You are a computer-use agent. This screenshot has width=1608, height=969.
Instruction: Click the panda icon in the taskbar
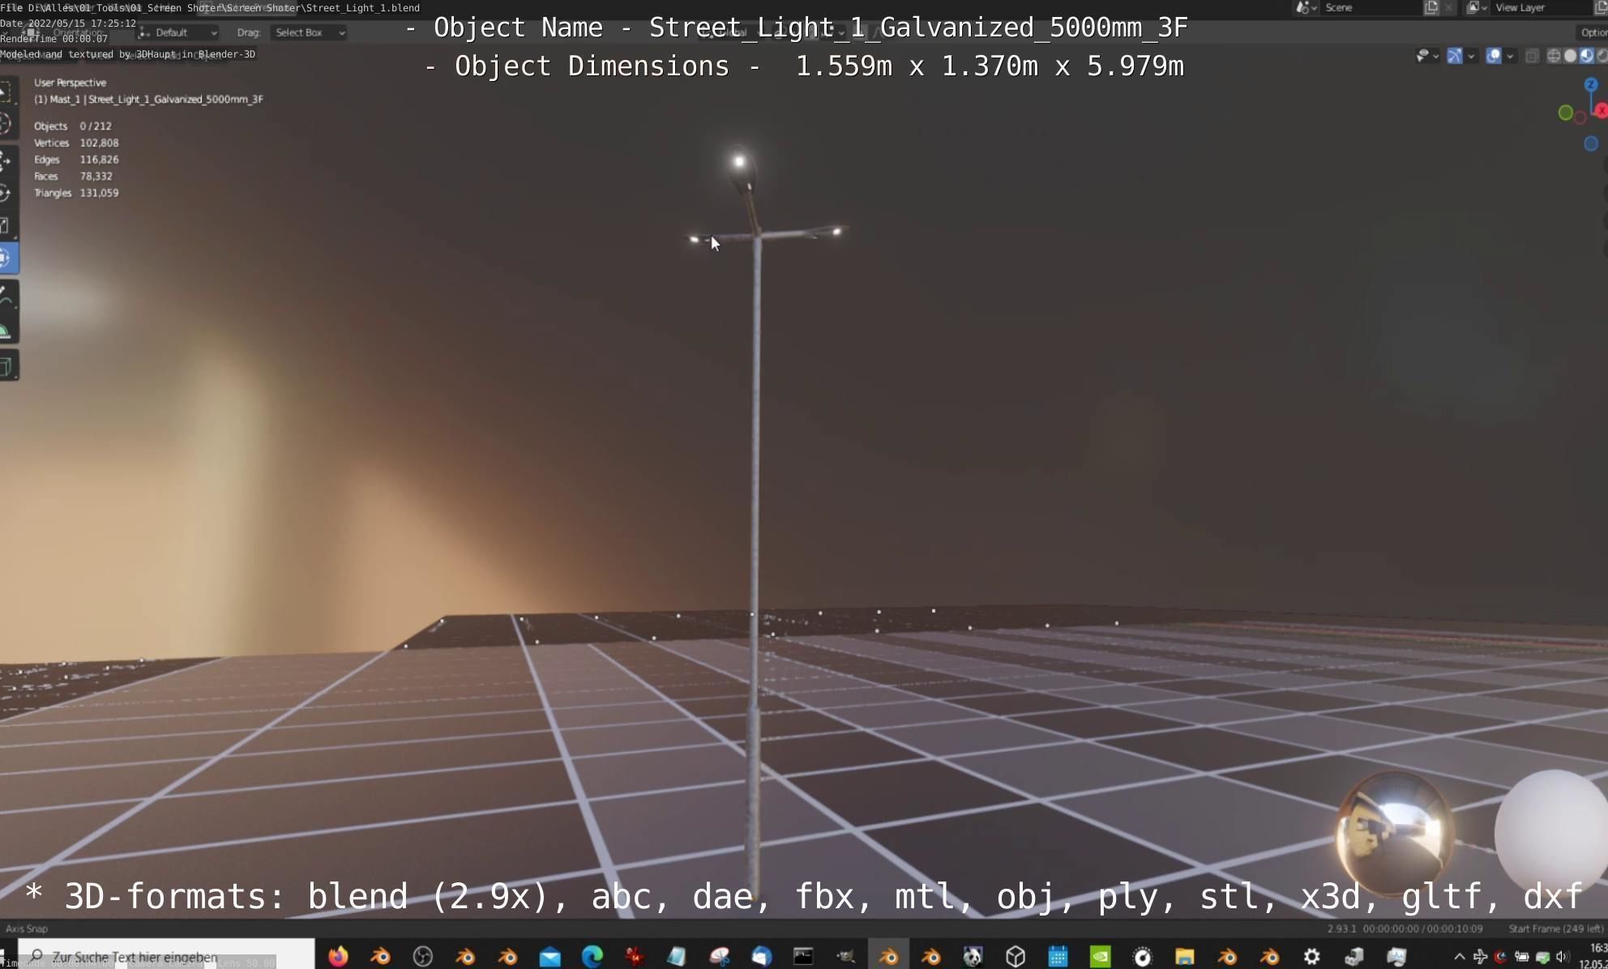[973, 956]
